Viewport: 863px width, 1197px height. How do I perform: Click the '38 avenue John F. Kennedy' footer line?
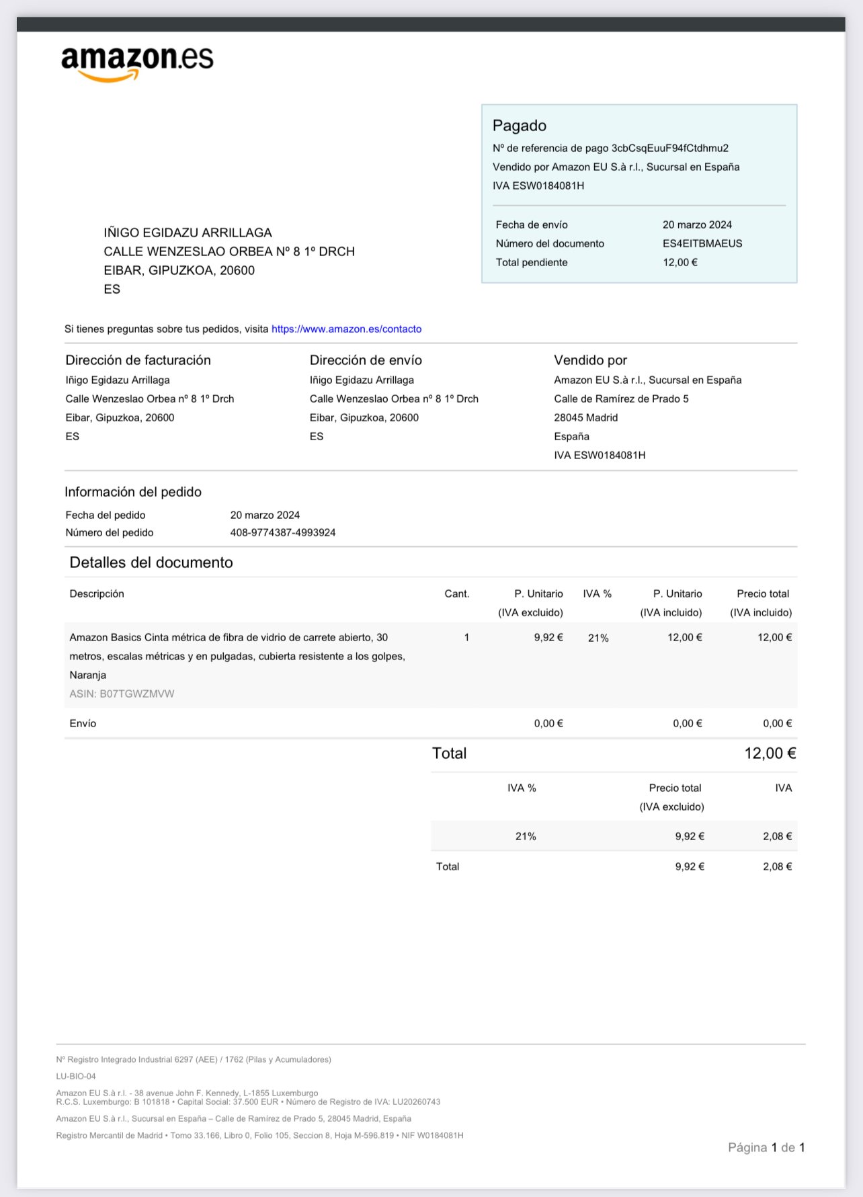[187, 1093]
